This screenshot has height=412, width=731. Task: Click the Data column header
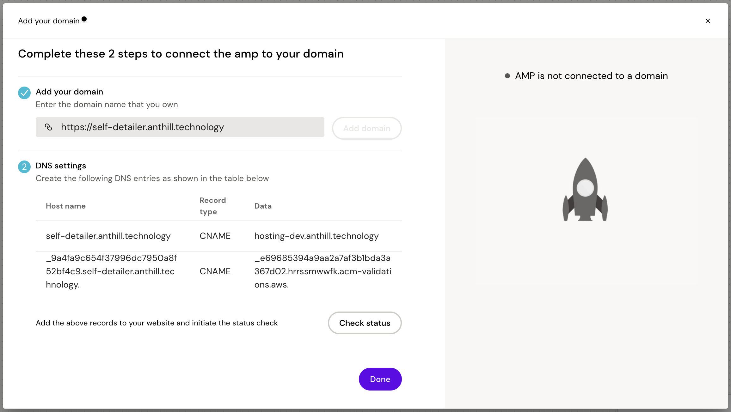point(263,206)
